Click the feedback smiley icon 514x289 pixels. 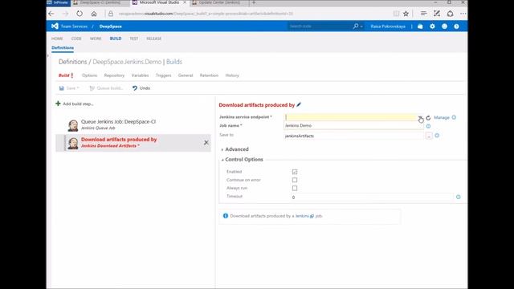click(x=444, y=26)
